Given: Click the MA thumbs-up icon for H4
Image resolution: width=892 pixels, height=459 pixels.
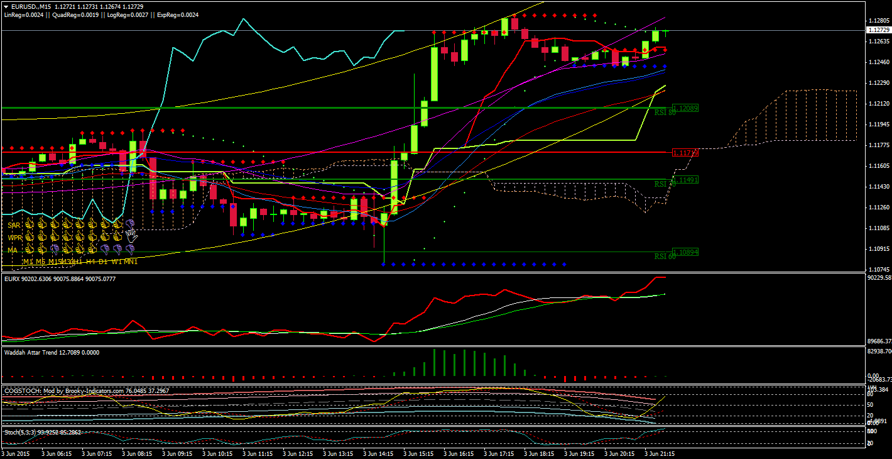Looking at the screenshot, I should [92, 250].
